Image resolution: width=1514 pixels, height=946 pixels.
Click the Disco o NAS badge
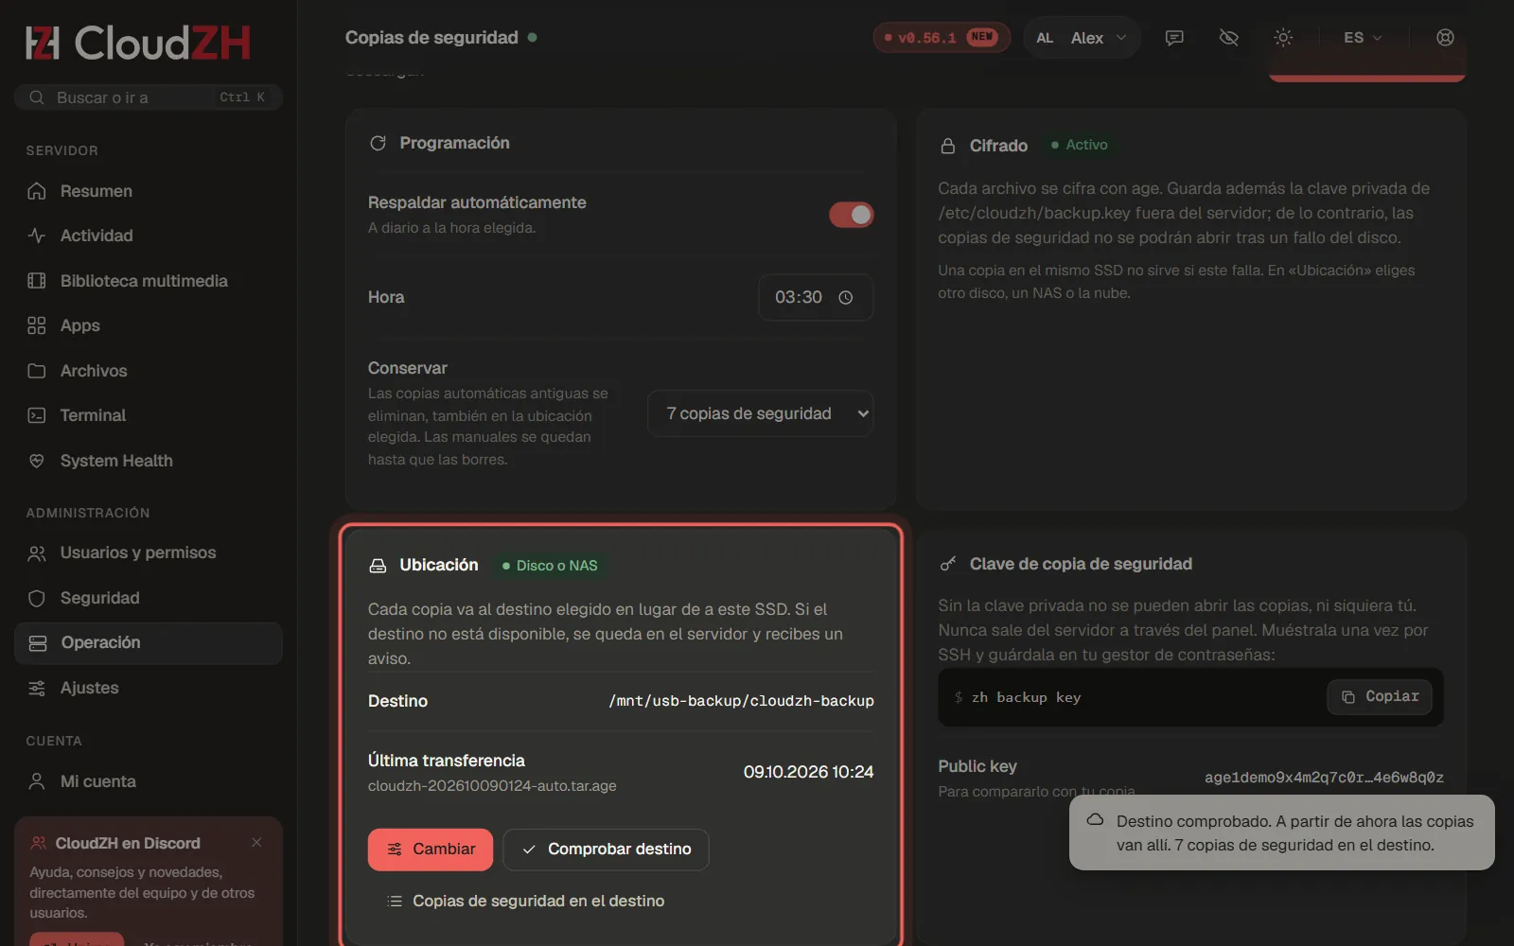pos(550,566)
